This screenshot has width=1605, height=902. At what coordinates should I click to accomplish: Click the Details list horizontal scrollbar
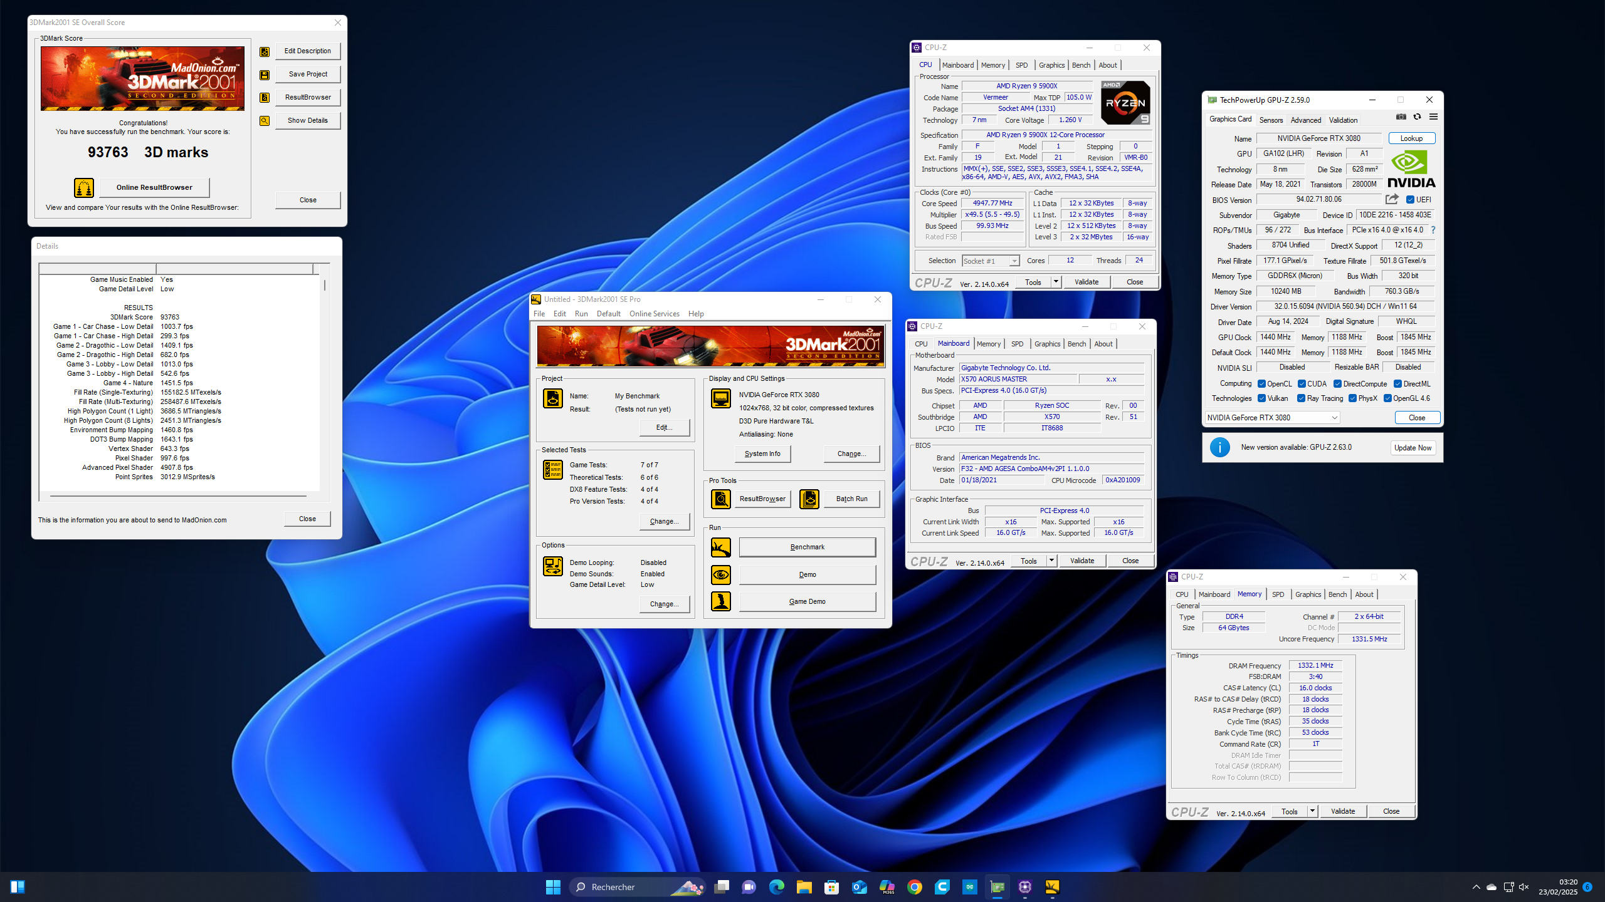(x=179, y=496)
